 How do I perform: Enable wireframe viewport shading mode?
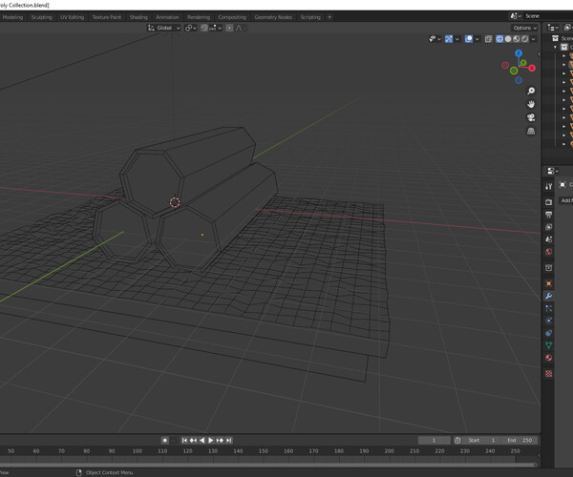[499, 39]
